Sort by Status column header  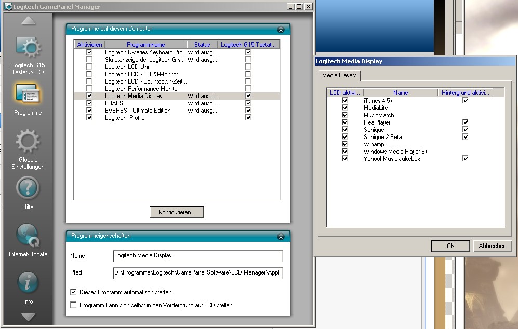[x=202, y=45]
